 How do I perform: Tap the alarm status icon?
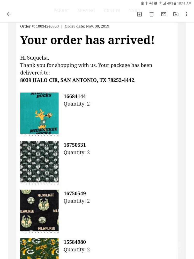tap(155, 3)
